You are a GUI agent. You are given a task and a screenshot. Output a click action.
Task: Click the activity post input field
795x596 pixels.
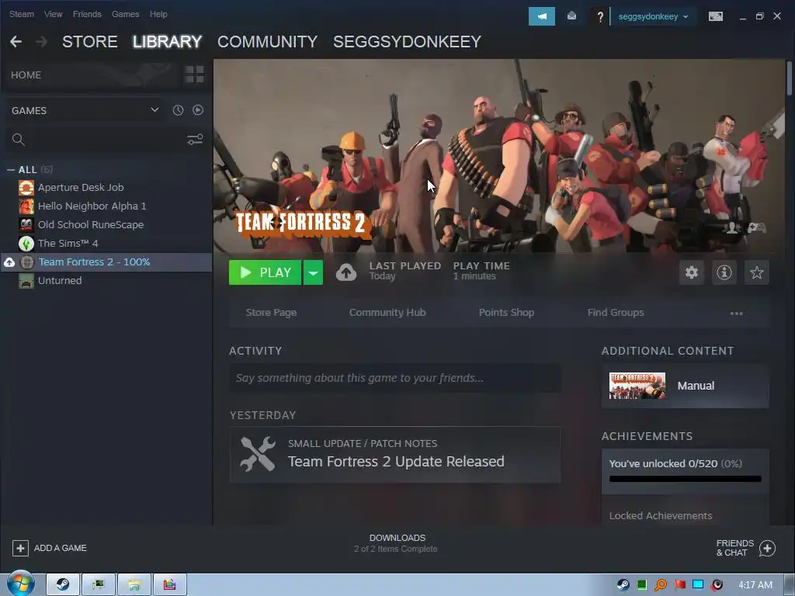395,378
